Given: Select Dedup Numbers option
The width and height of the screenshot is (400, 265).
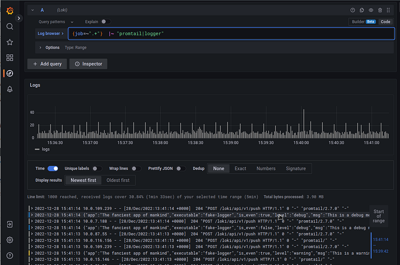Looking at the screenshot, I should [266, 168].
